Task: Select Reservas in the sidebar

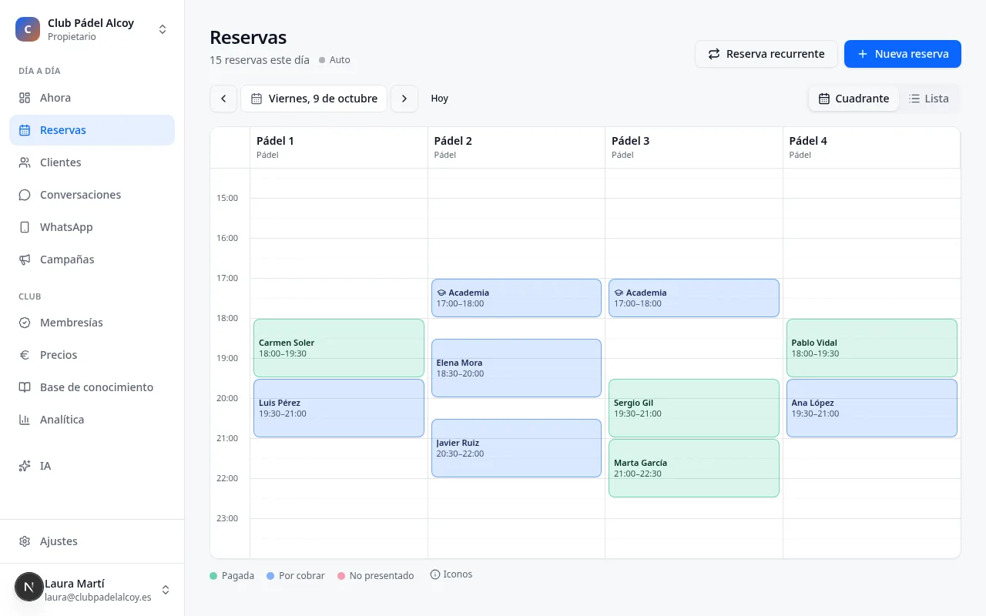Action: (x=92, y=130)
